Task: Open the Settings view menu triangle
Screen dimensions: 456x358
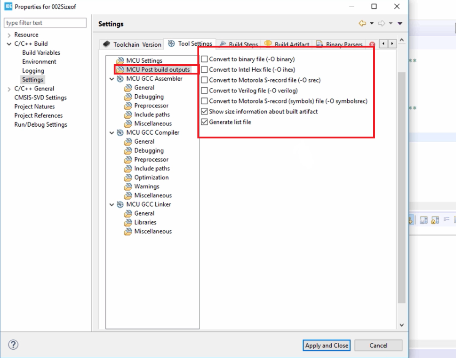Action: tap(400, 24)
